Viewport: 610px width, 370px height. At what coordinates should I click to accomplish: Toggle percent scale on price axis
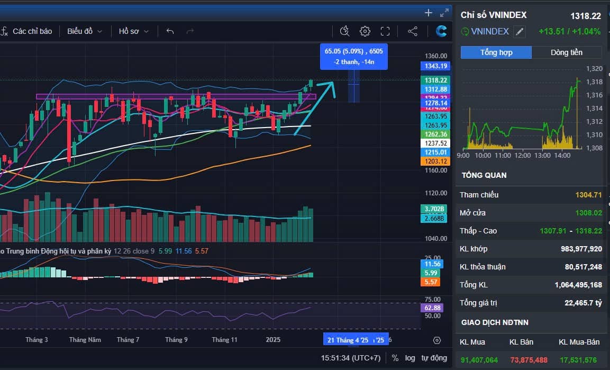tap(395, 358)
